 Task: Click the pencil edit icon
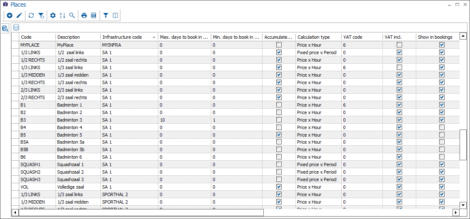tap(19, 15)
